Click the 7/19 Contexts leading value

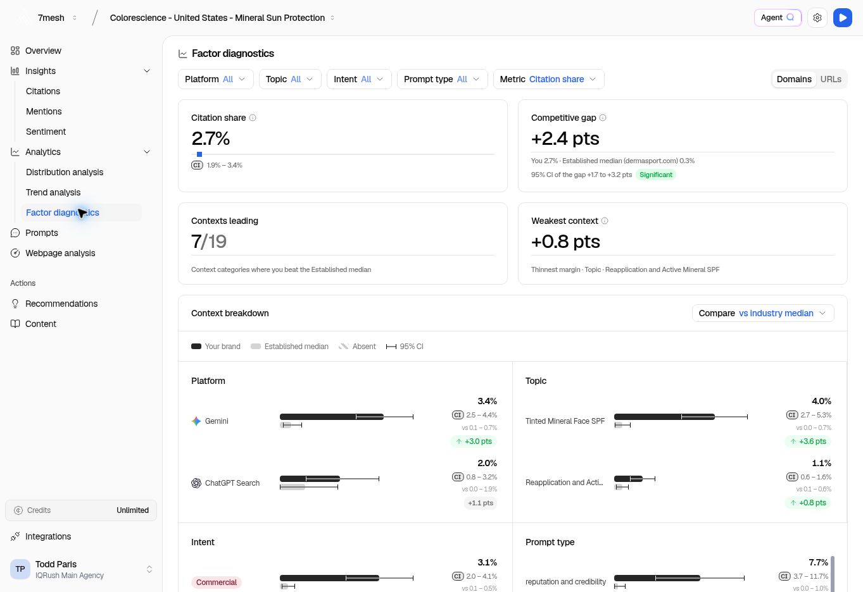[x=209, y=242]
